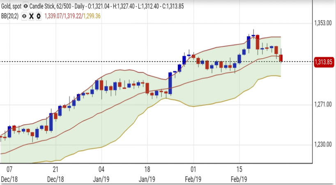336x185 pixels.
Task: Click the 15 Feb/19 date marker
Action: (239, 173)
